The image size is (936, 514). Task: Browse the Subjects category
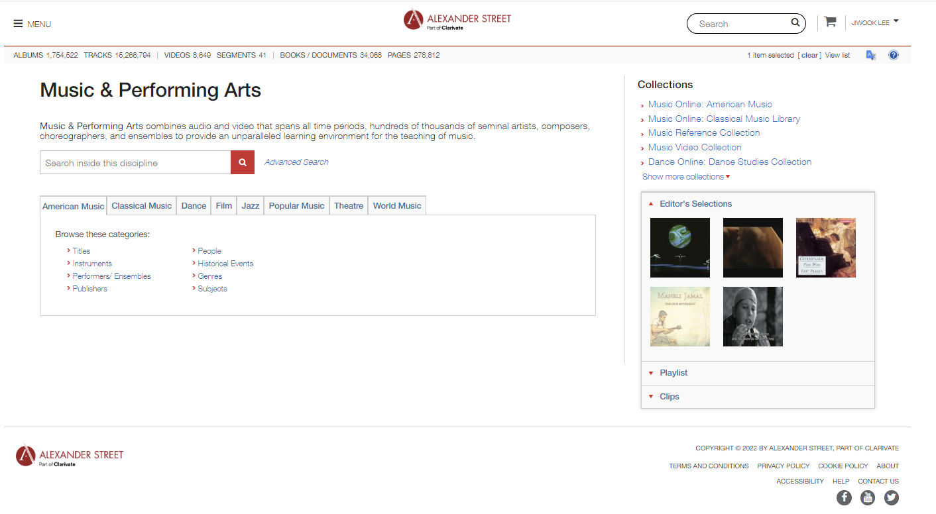[212, 289]
